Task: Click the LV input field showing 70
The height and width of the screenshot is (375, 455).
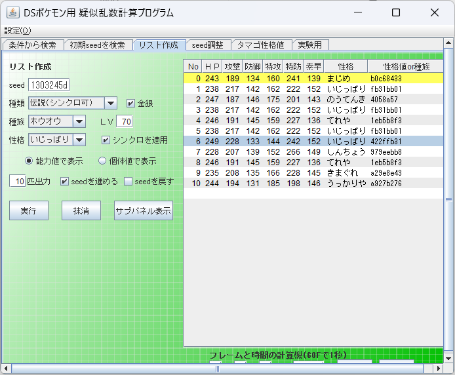Action: point(125,121)
